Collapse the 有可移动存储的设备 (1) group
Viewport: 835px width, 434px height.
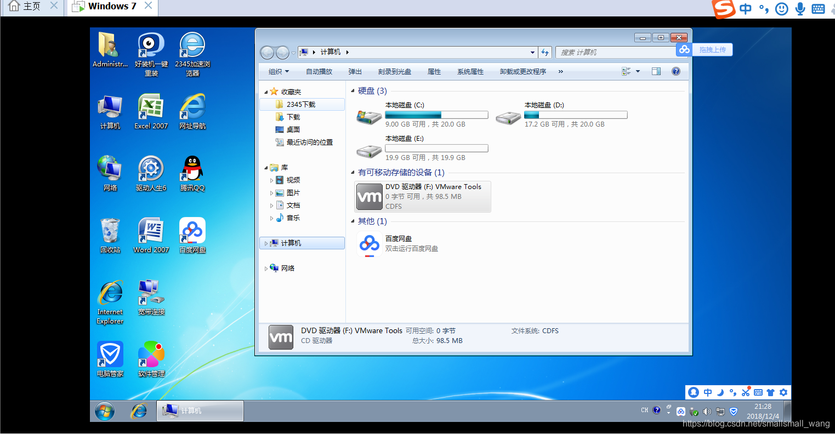click(353, 173)
